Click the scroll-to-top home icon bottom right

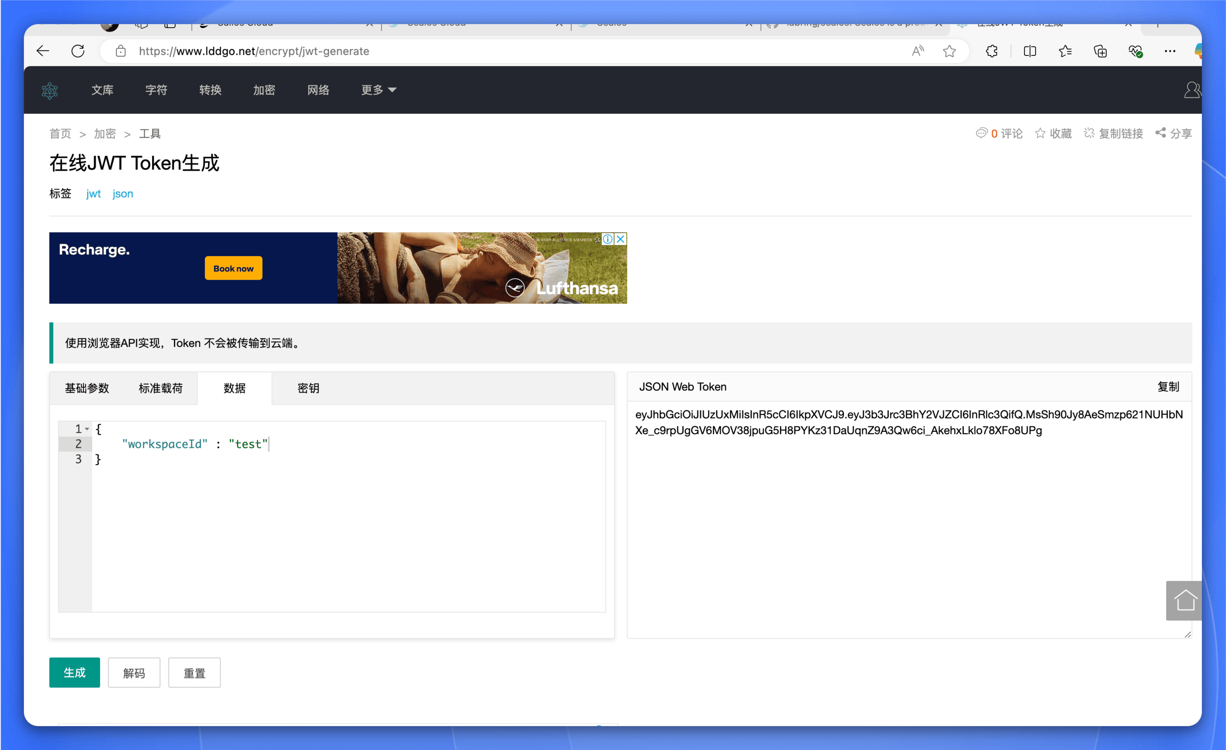tap(1185, 600)
